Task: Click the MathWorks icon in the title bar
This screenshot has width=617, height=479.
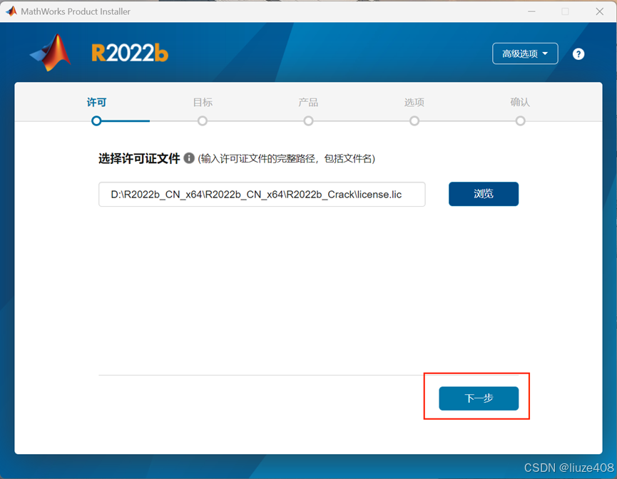Action: pyautogui.click(x=10, y=11)
